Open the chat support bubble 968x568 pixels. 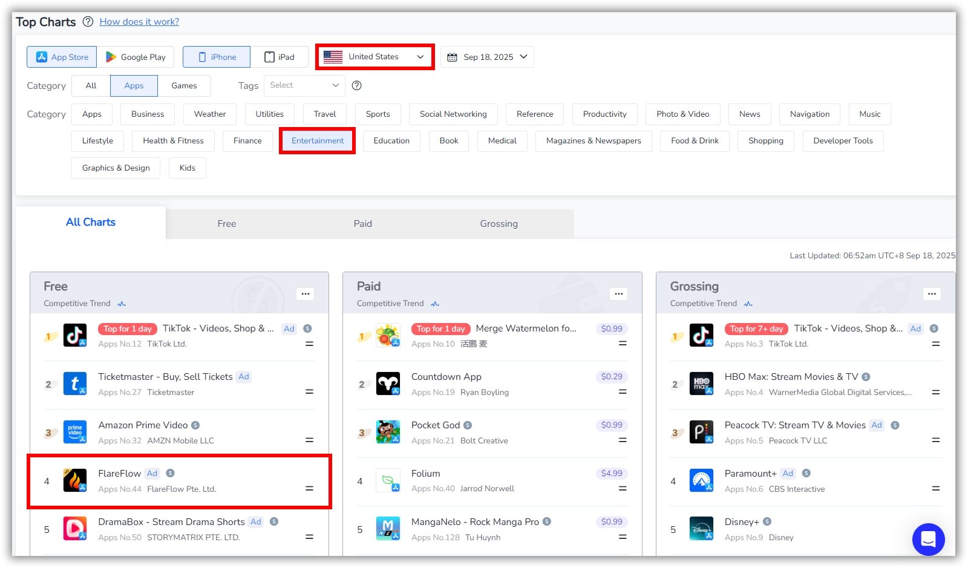[x=928, y=539]
